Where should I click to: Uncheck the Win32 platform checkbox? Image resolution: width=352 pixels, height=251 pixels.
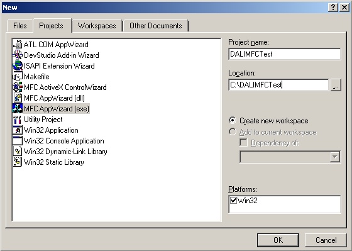click(x=234, y=200)
